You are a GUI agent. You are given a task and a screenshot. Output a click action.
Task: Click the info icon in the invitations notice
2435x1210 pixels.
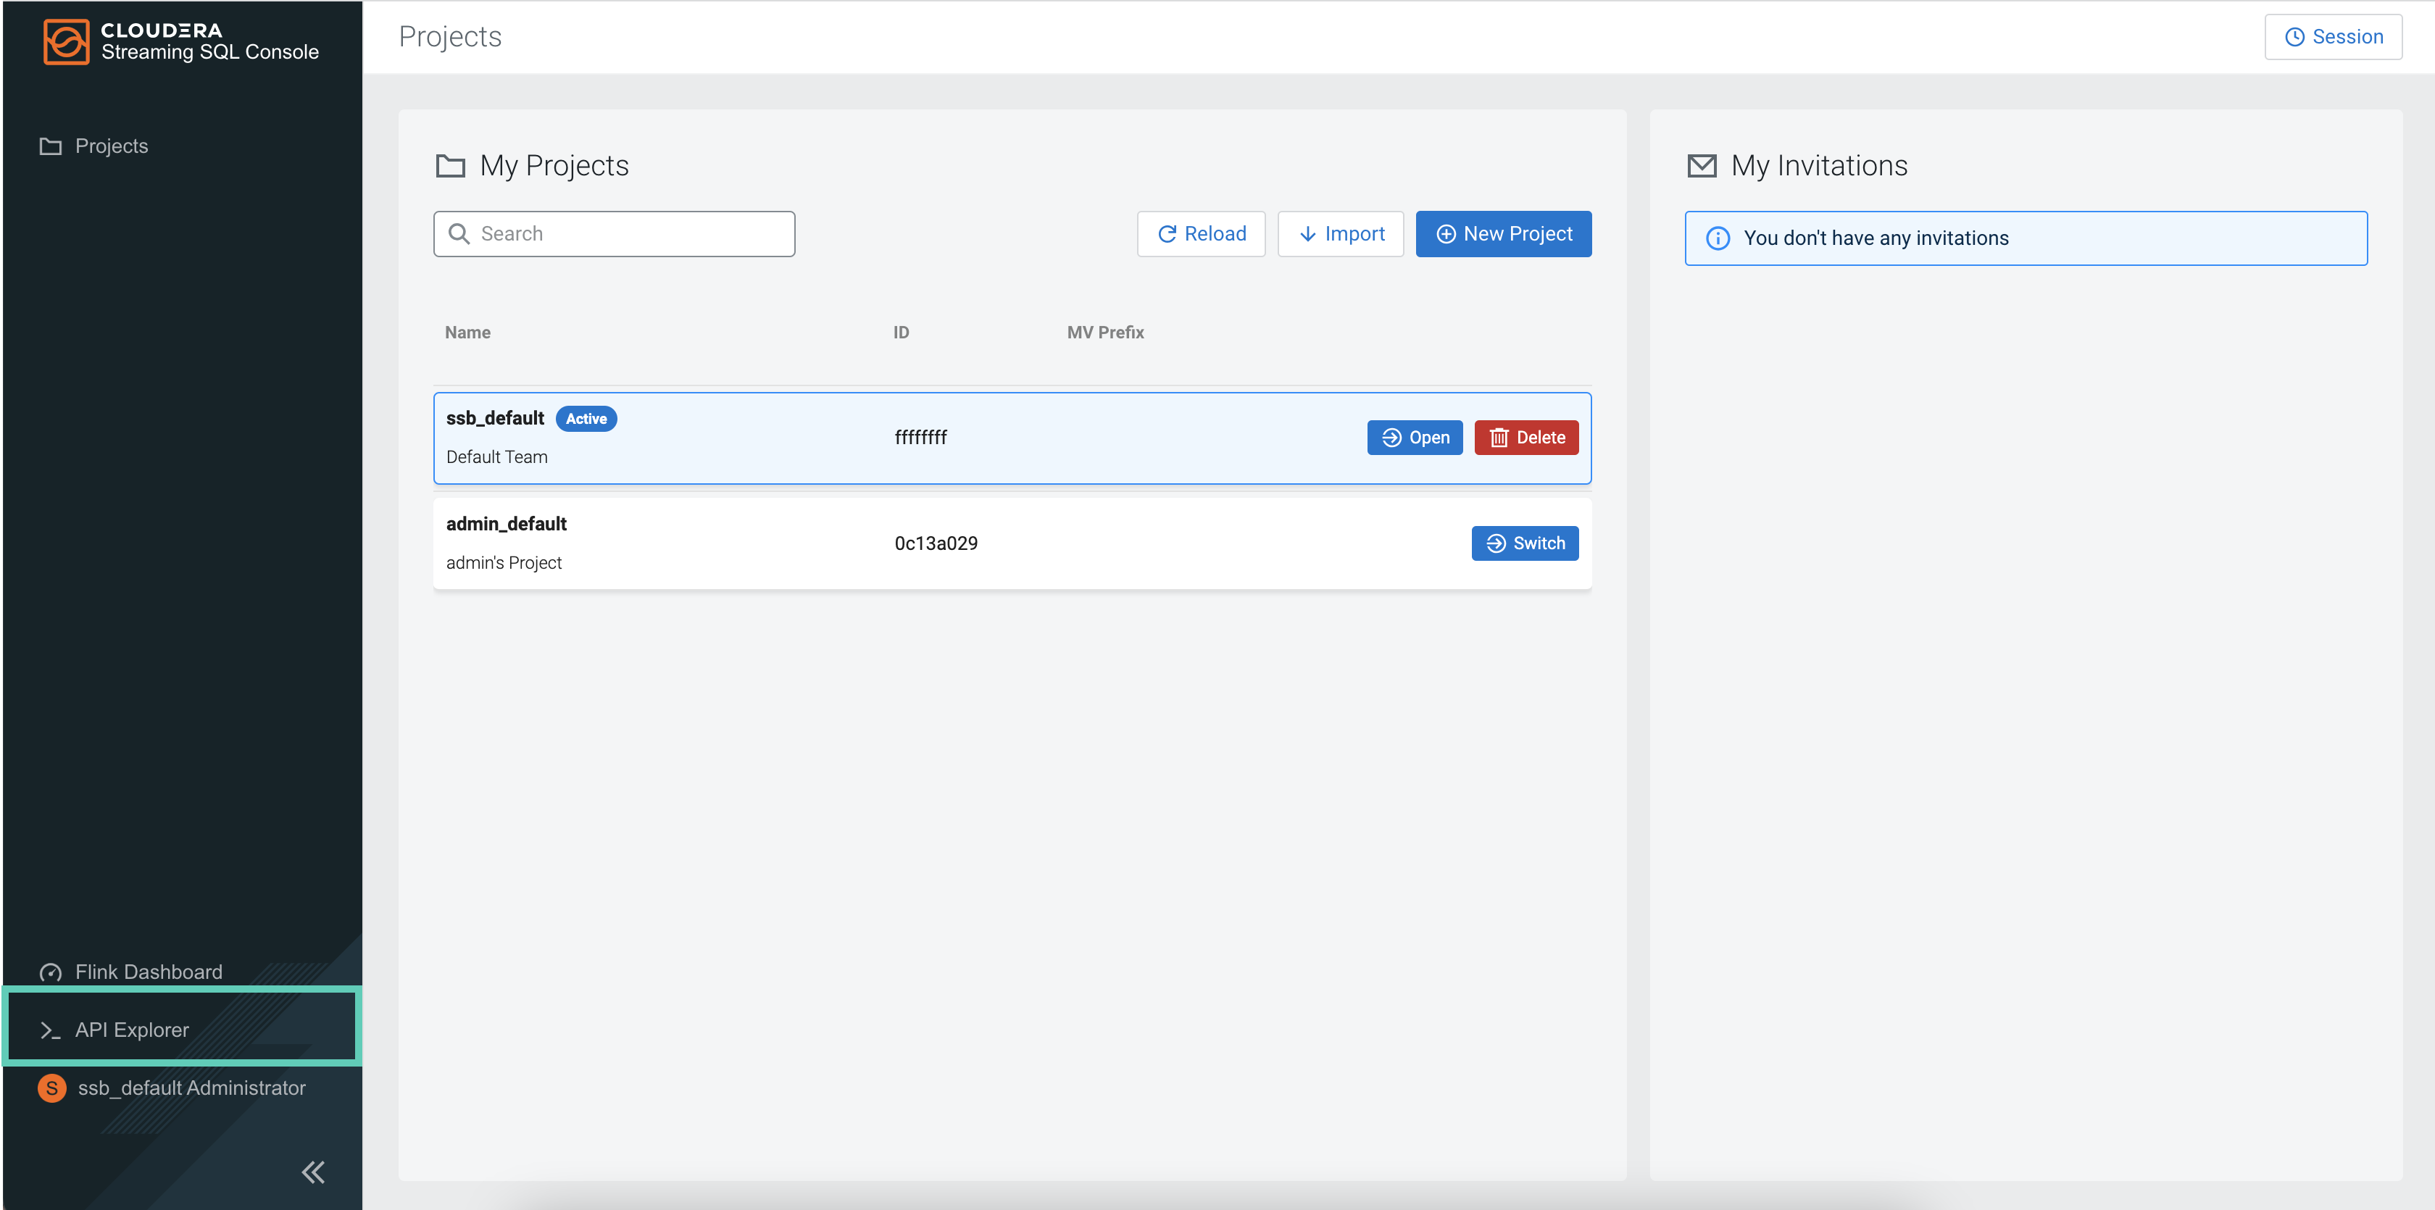coord(1718,238)
